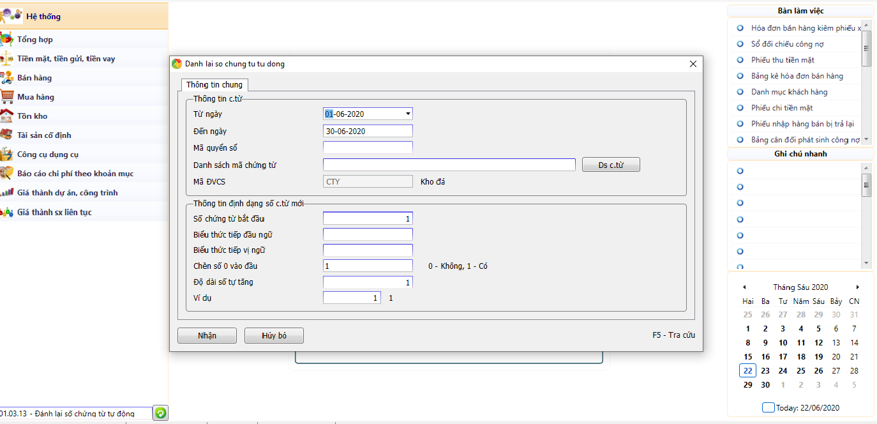Open the Tồn kho warehouse icon
The width and height of the screenshot is (877, 424).
tap(7, 116)
